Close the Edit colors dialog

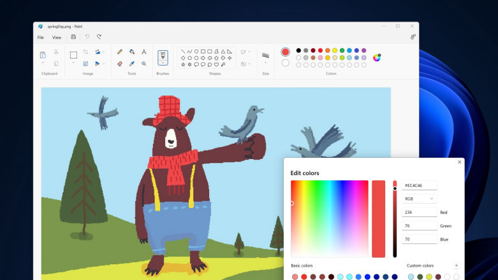pyautogui.click(x=459, y=162)
